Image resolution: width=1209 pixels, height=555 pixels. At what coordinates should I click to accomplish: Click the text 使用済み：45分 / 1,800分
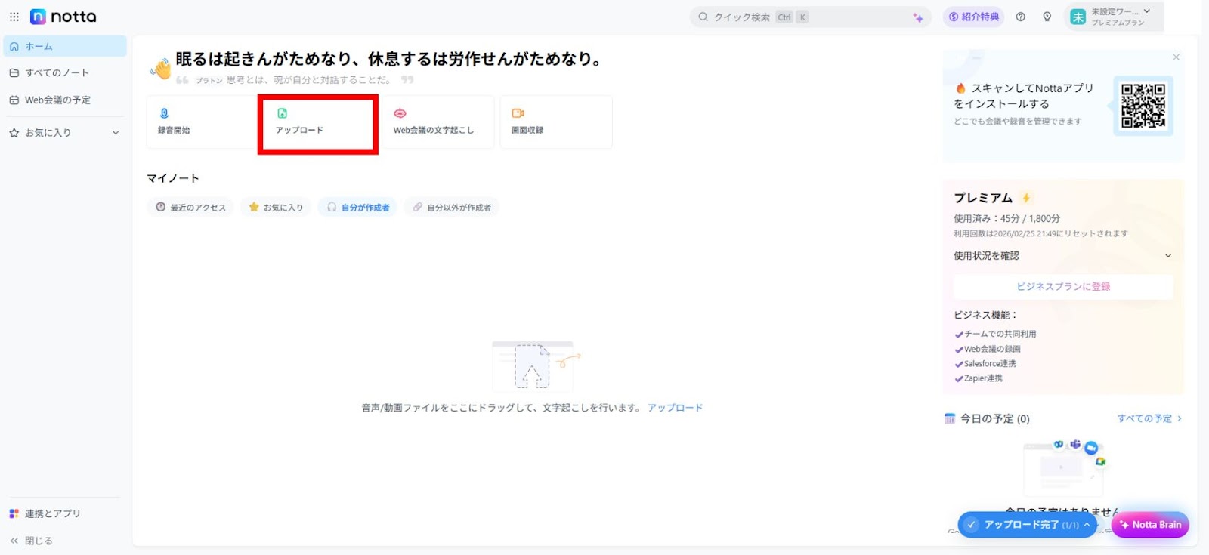click(1006, 219)
